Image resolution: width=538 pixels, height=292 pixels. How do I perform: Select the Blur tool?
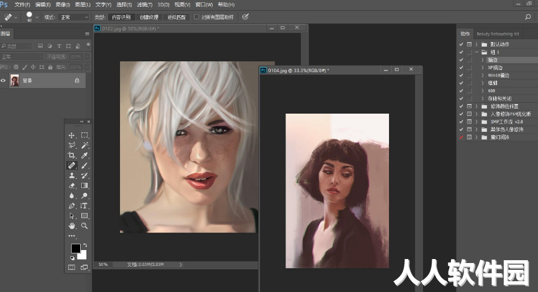coord(71,195)
